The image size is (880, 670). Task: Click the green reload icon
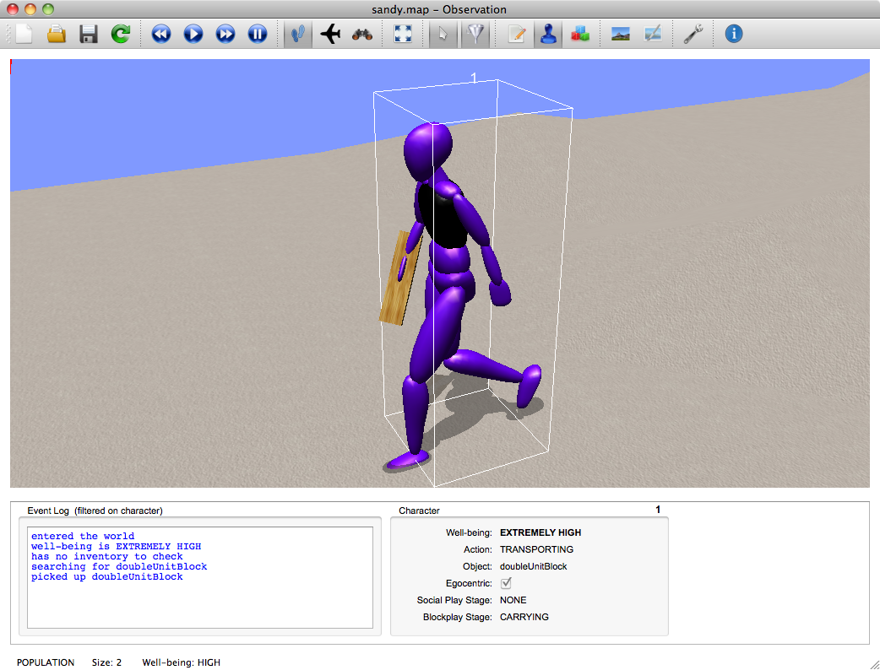(121, 35)
